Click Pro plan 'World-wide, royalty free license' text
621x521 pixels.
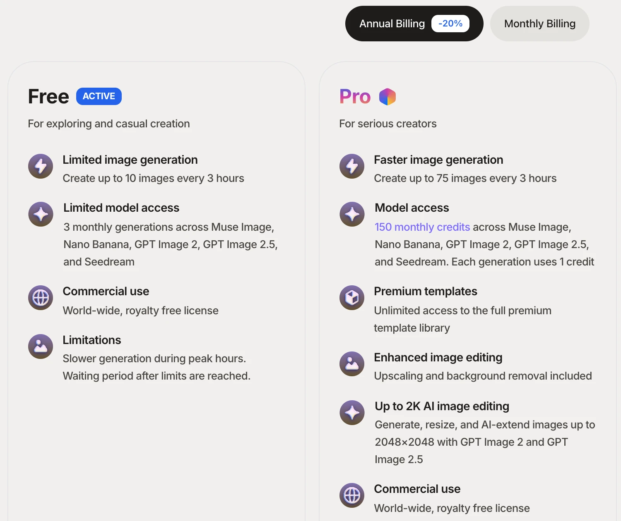452,508
